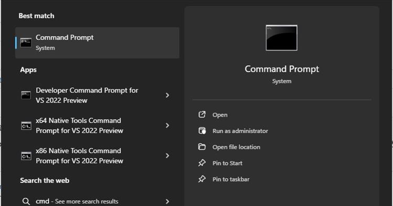This screenshot has height=206, width=393.
Task: Click the x64 Native Tools Command Prompt icon
Action: (x=26, y=125)
